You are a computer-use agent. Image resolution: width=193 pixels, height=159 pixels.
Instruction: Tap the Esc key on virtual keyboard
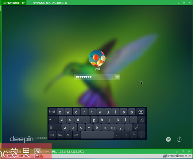(52, 112)
